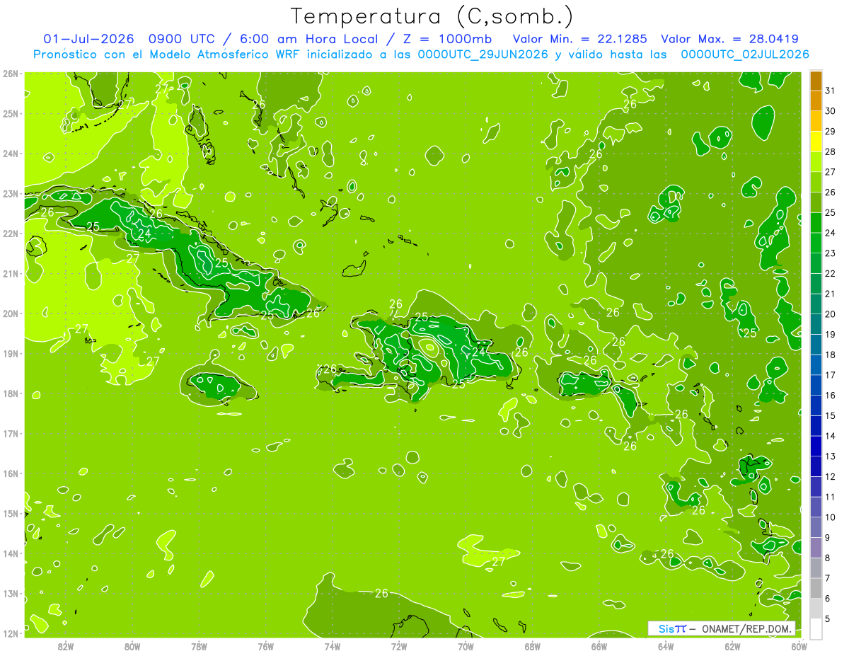This screenshot has height=656, width=849.
Task: Click the 68W longitude axis label
Action: click(532, 646)
